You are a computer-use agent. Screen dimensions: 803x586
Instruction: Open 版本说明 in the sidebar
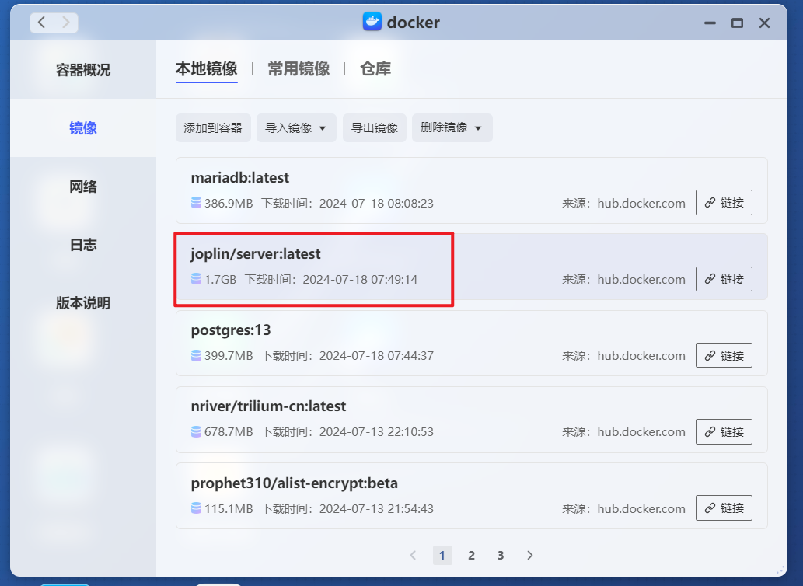point(82,303)
